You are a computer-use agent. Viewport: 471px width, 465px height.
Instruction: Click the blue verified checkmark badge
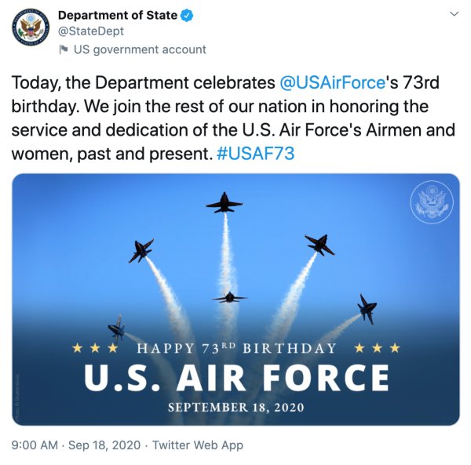click(188, 15)
